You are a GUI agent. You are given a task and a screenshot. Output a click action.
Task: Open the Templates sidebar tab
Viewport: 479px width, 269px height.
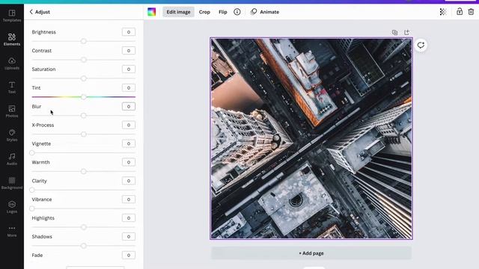12,16
